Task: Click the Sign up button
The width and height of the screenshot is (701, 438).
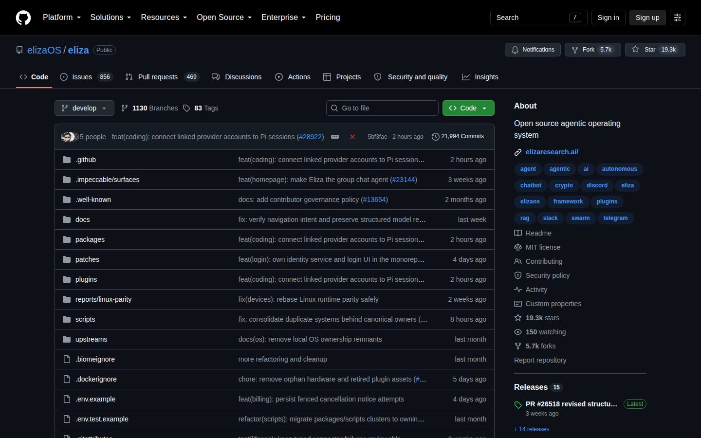Action: [647, 18]
